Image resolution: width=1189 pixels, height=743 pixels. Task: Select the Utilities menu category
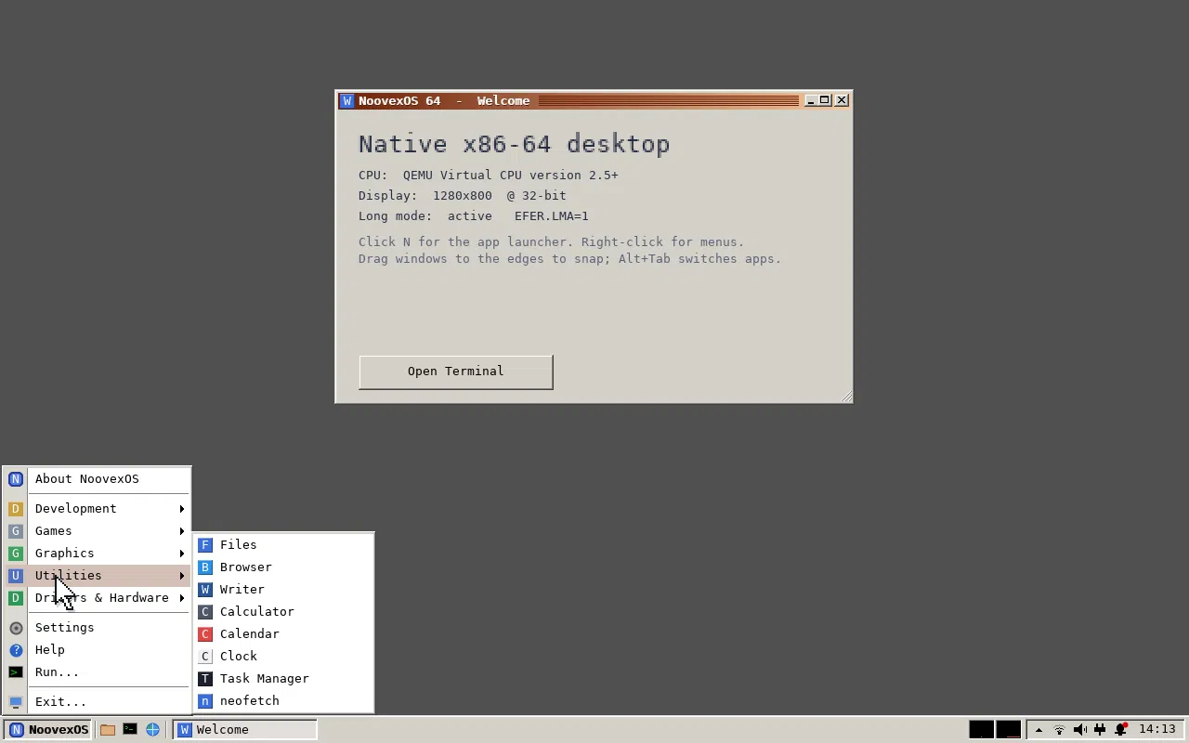[98, 576]
